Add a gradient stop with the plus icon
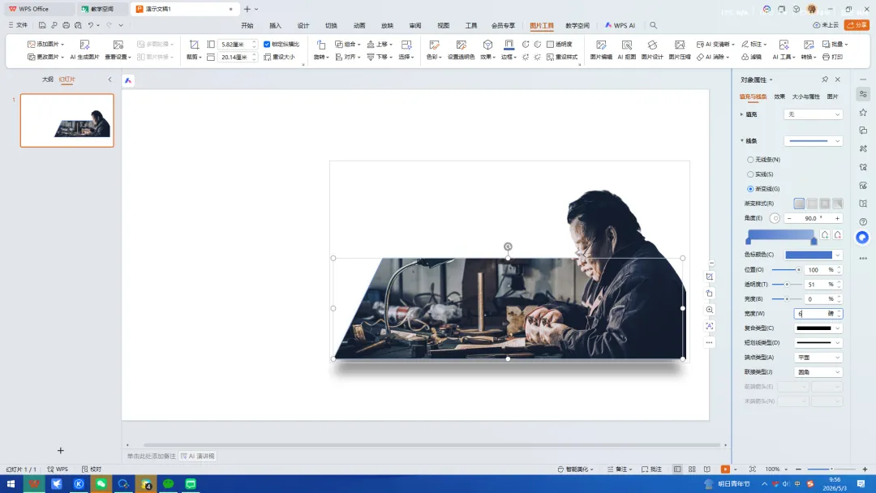The width and height of the screenshot is (876, 493). [x=825, y=235]
